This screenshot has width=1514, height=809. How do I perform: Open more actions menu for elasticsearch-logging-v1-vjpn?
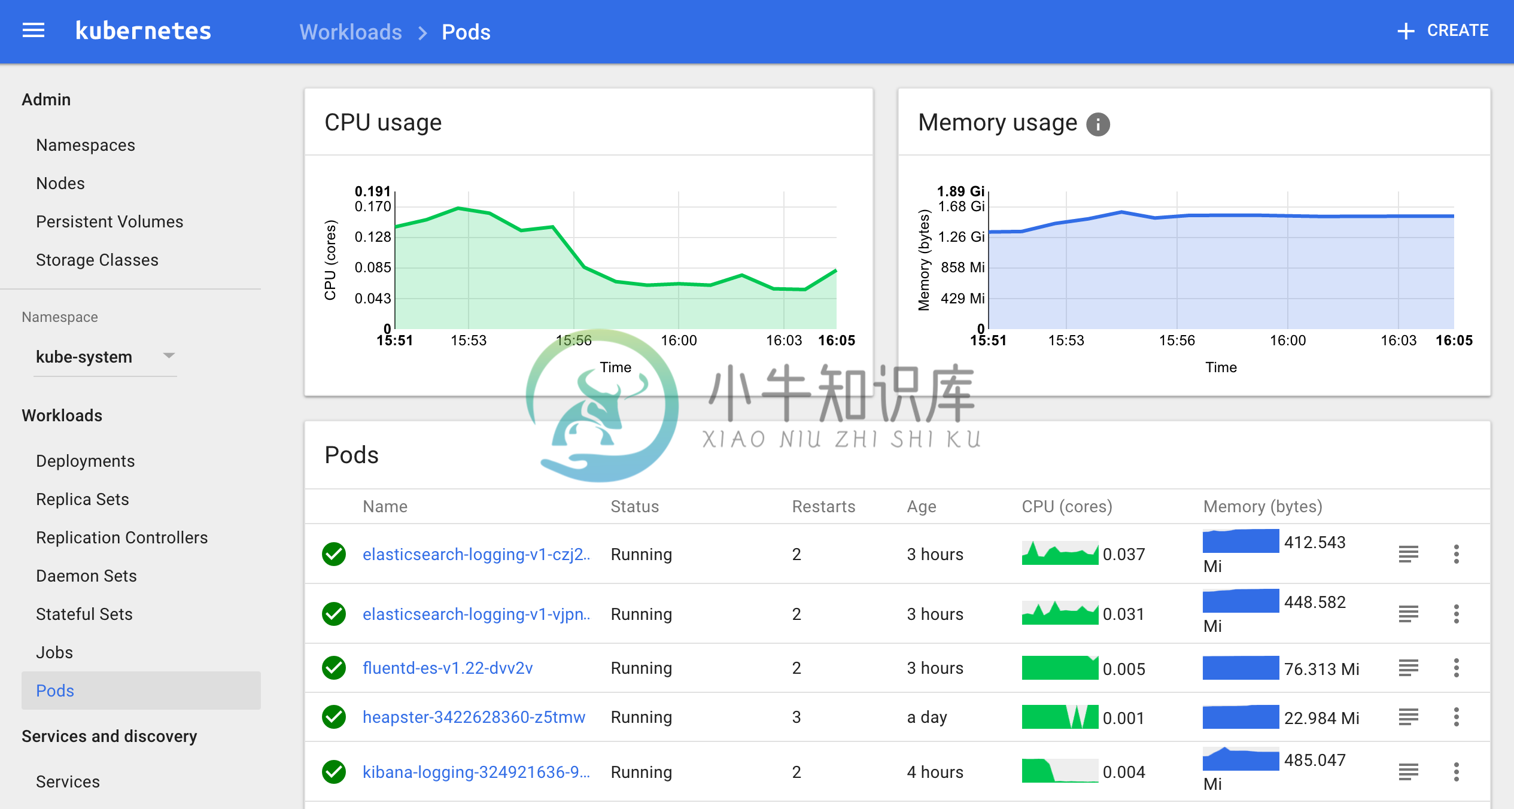(1457, 614)
